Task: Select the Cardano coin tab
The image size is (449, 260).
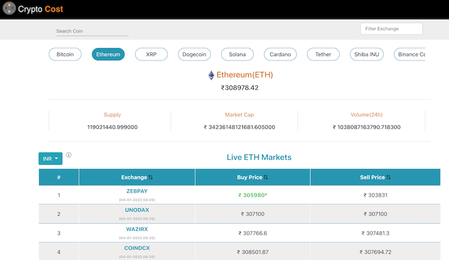Action: point(280,54)
